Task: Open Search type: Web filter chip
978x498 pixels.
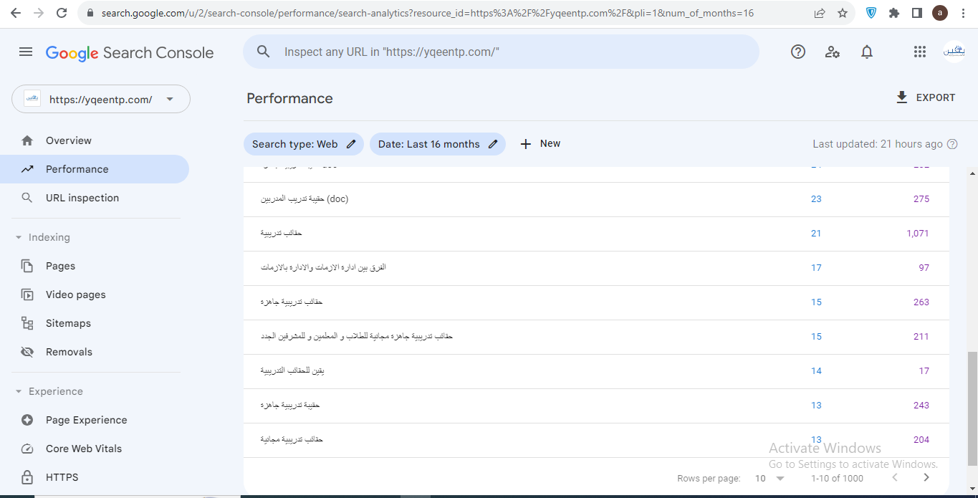Action: click(304, 144)
